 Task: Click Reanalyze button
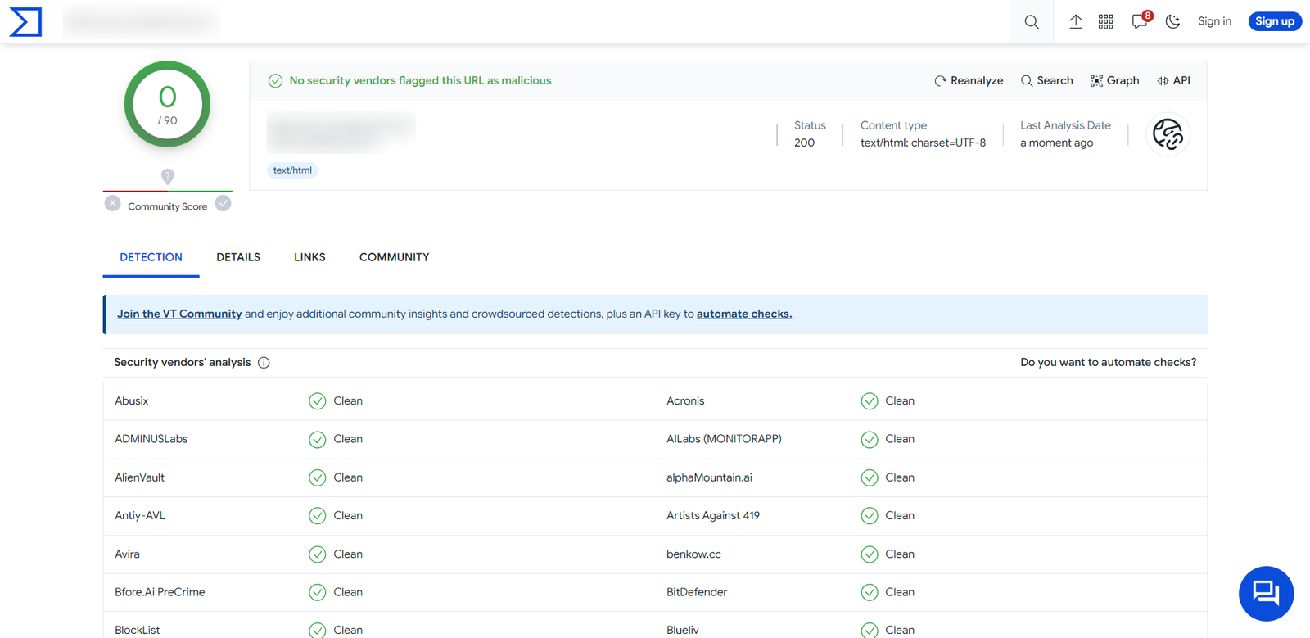click(969, 80)
